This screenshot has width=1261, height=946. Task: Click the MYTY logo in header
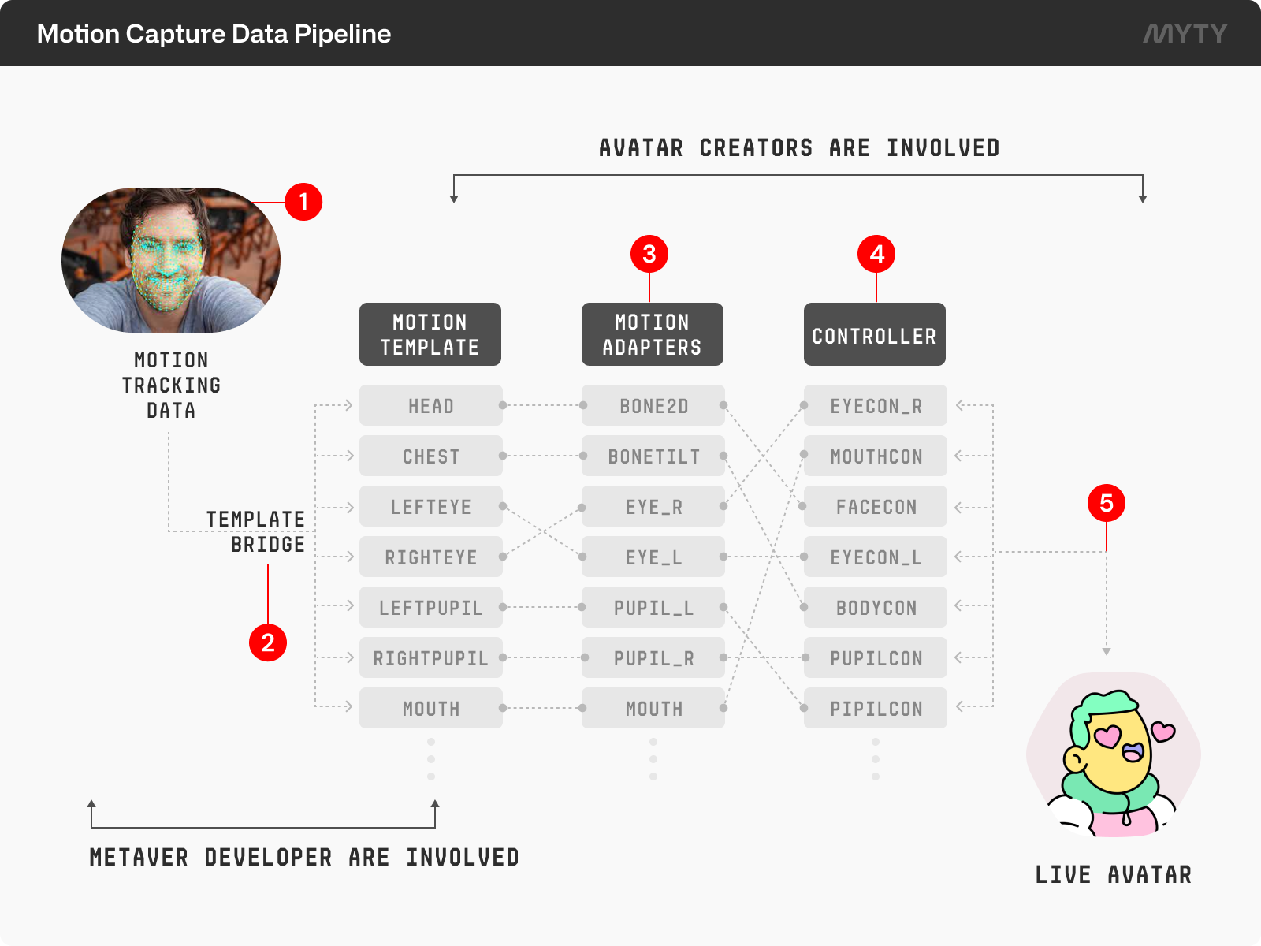point(1185,33)
